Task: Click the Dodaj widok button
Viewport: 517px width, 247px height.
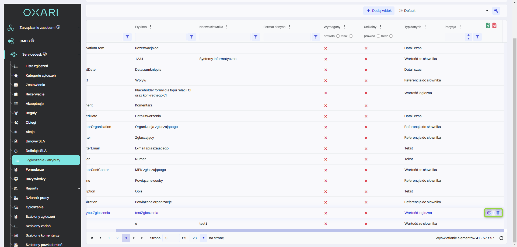Action: point(379,11)
